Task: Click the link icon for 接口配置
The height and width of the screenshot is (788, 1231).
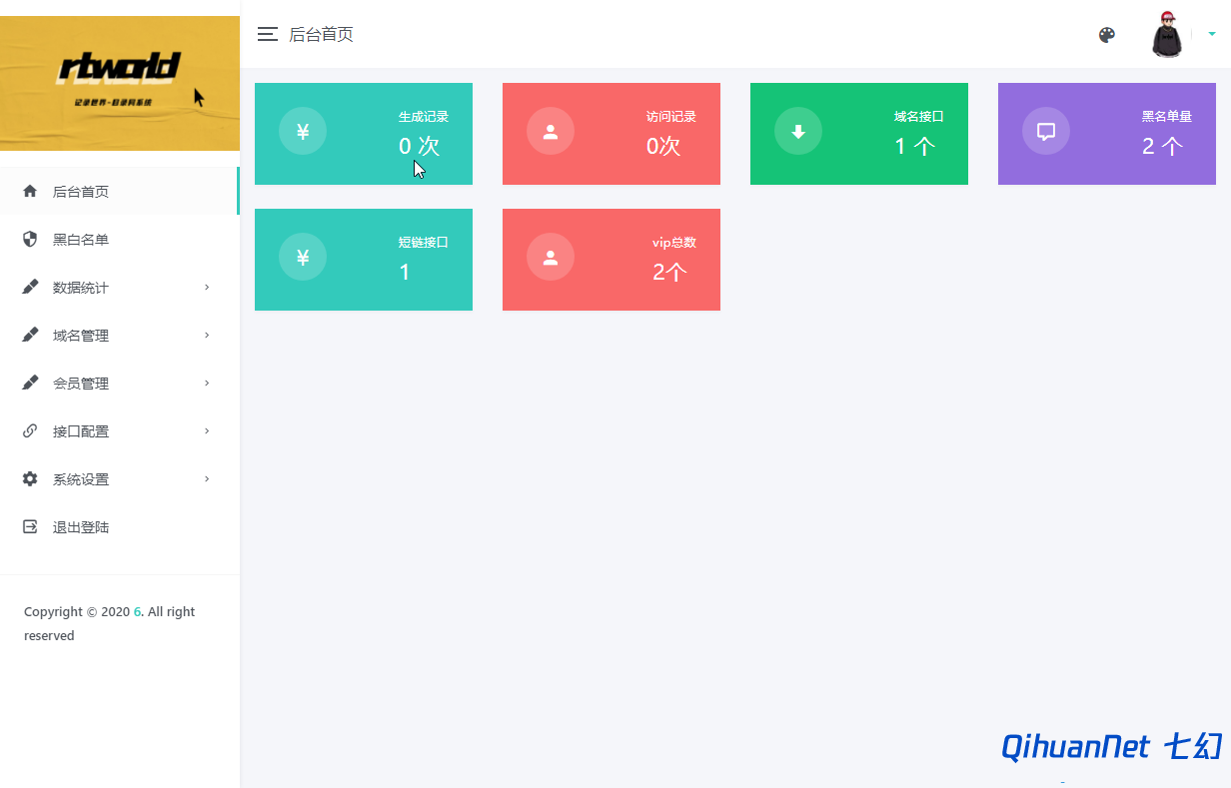Action: (30, 430)
